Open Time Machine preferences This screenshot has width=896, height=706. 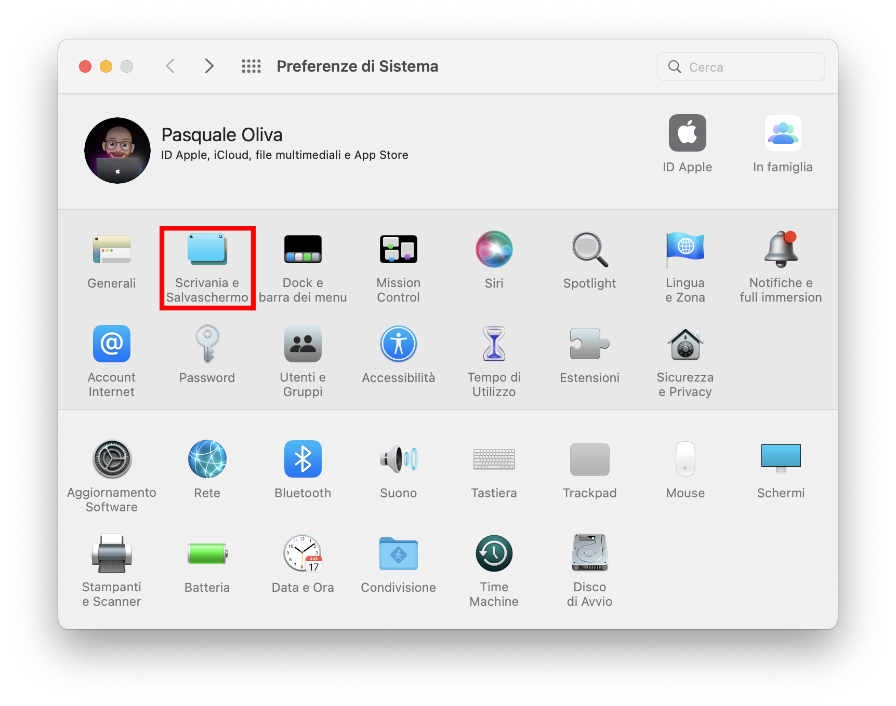tap(494, 554)
